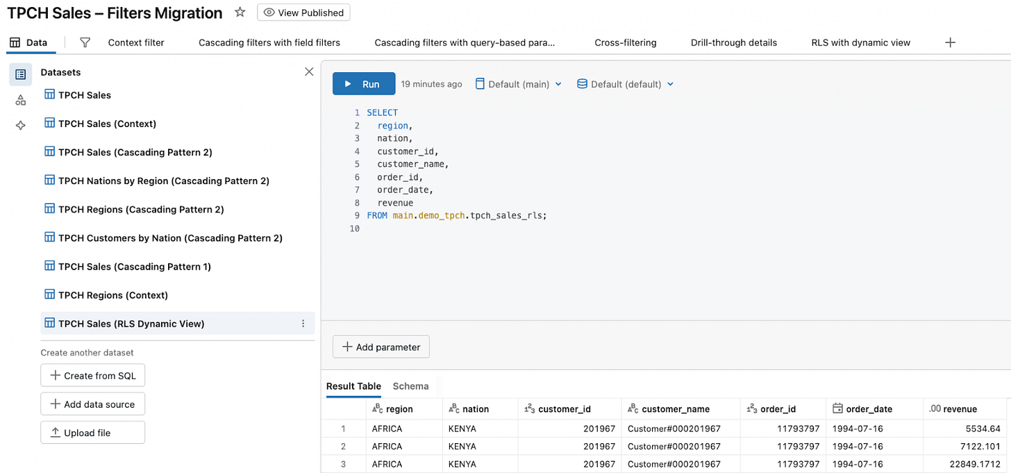The image size is (1011, 473).
Task: Click the filter funnel icon in tab bar
Action: [85, 42]
